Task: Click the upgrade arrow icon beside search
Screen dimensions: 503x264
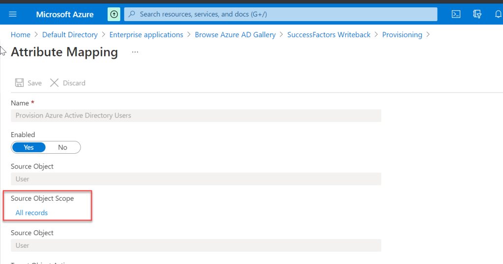Action: point(114,14)
